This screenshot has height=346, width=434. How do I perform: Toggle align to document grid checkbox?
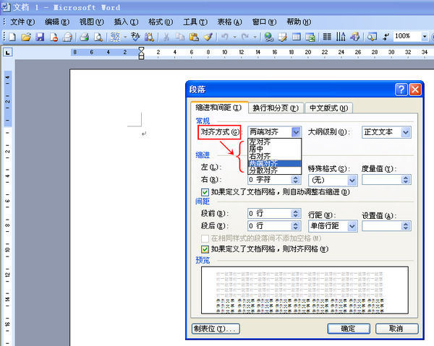point(205,249)
